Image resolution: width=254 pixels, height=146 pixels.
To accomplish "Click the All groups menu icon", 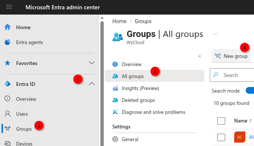I will [115, 76].
